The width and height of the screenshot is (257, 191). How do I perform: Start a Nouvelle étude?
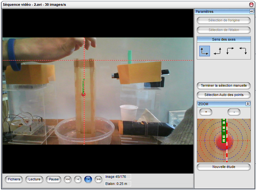click(x=224, y=167)
